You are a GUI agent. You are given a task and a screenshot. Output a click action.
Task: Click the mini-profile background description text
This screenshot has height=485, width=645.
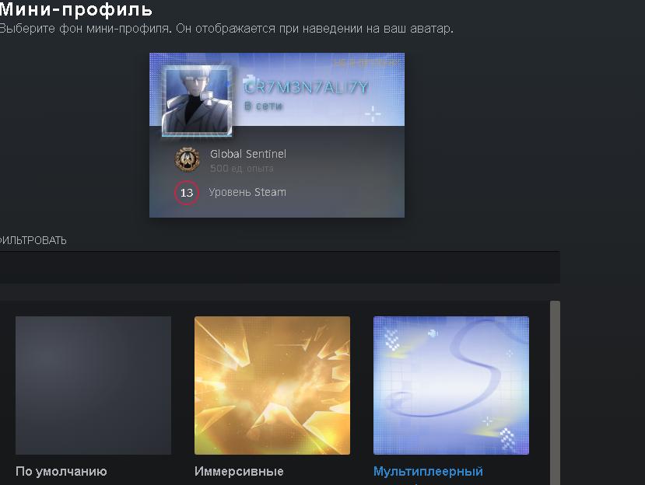pyautogui.click(x=226, y=29)
